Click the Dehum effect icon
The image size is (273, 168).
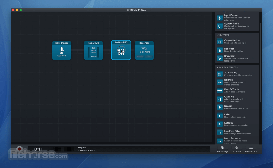click(220, 116)
